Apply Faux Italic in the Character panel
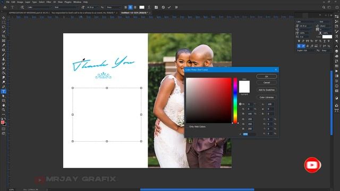Viewport: 340px width, 191px height. (x=303, y=41)
